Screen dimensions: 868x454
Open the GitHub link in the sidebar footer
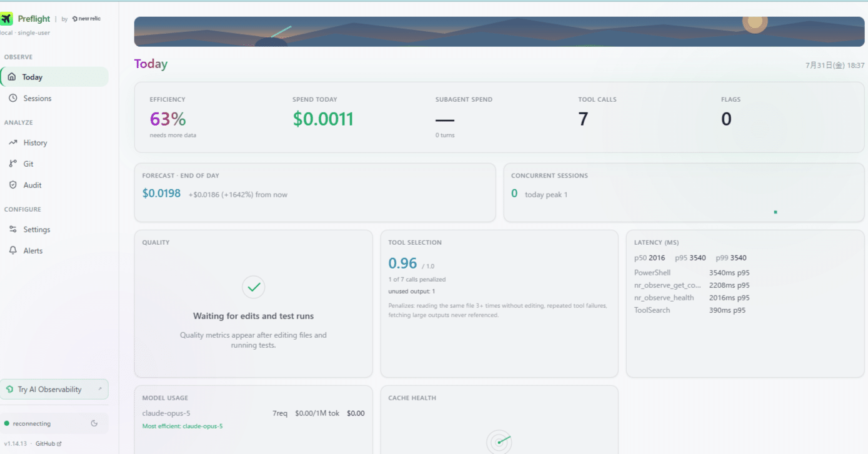(48, 443)
